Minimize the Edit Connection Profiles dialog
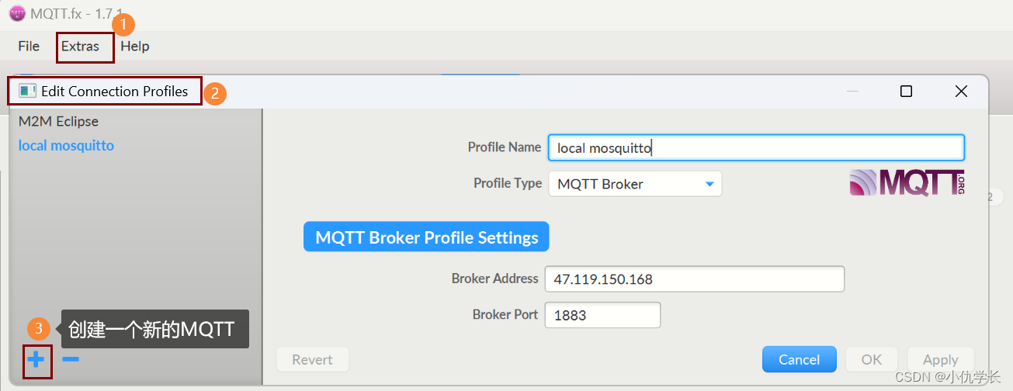This screenshot has height=391, width=1013. (852, 91)
